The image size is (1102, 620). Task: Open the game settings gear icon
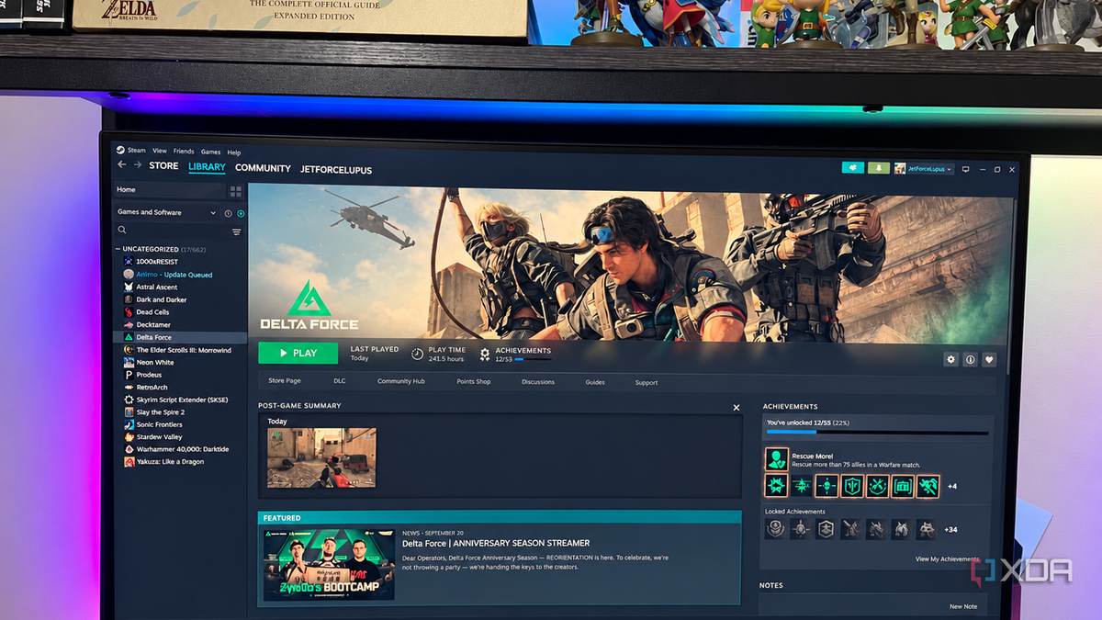951,360
